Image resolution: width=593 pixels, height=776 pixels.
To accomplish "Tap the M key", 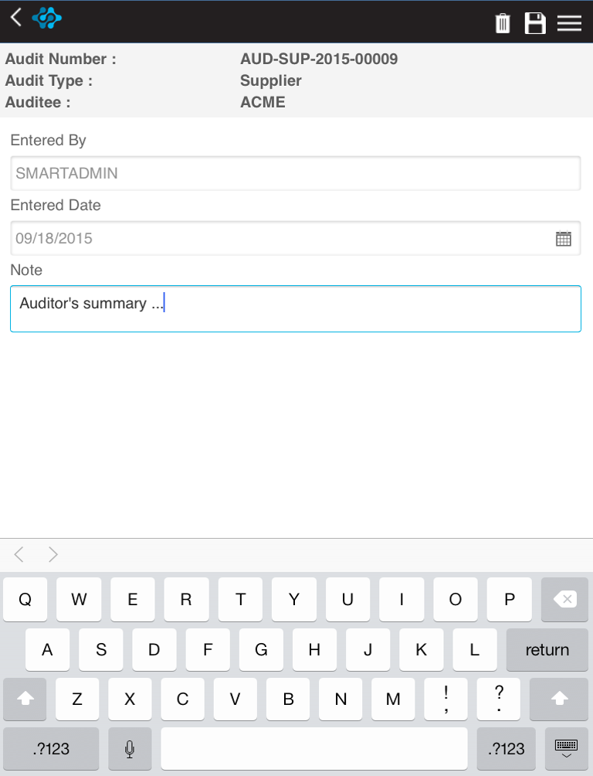I will click(x=393, y=699).
